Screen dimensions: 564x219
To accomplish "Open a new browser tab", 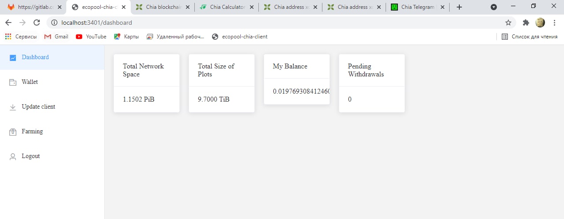I will point(459,7).
